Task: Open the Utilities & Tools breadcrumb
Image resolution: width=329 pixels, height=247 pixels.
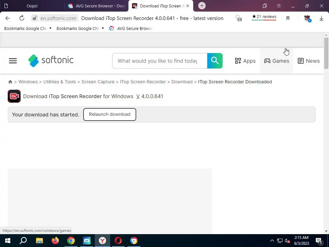Action: pyautogui.click(x=59, y=82)
